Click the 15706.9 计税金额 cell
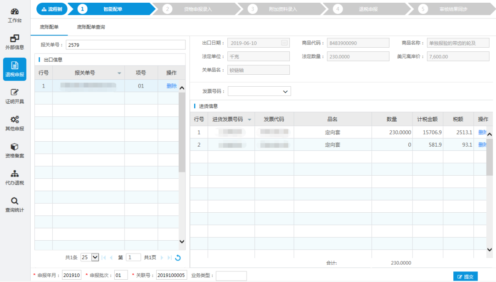This screenshot has width=496, height=282. point(428,133)
